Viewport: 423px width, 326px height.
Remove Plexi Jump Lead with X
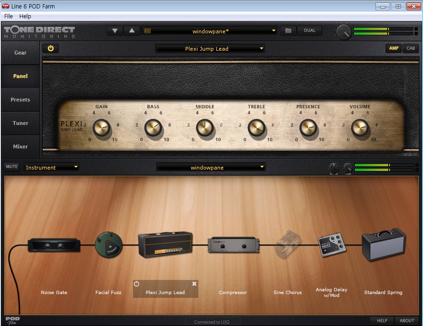194,284
